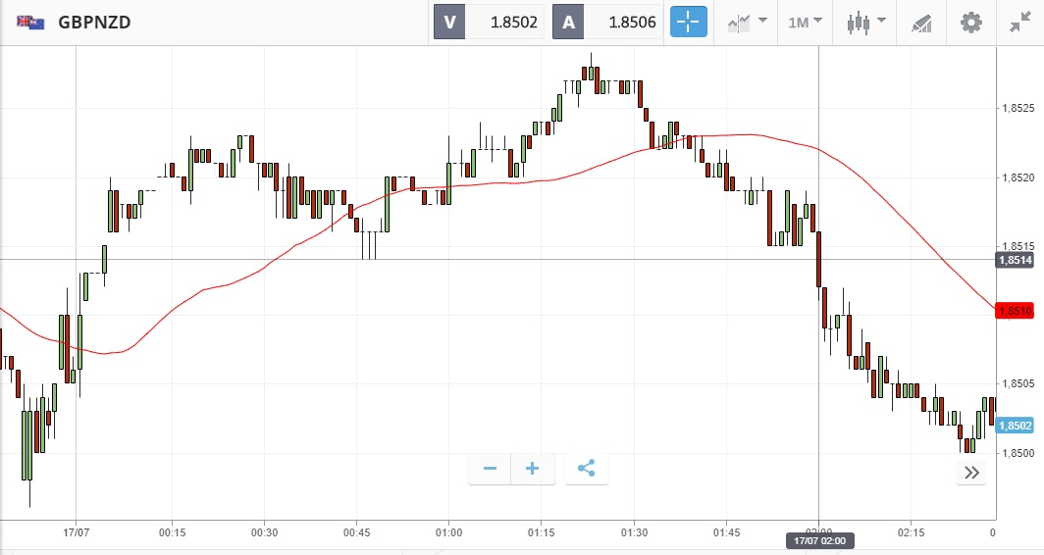Jump to latest candles with double arrow
Viewport: 1044px width, 555px height.
coord(971,473)
